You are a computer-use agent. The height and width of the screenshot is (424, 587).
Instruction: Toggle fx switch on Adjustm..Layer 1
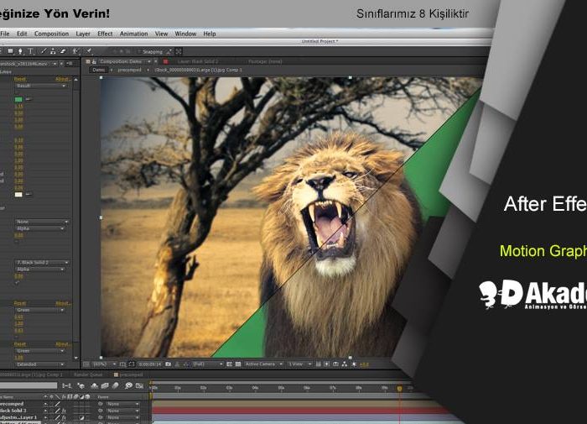[x=64, y=417]
